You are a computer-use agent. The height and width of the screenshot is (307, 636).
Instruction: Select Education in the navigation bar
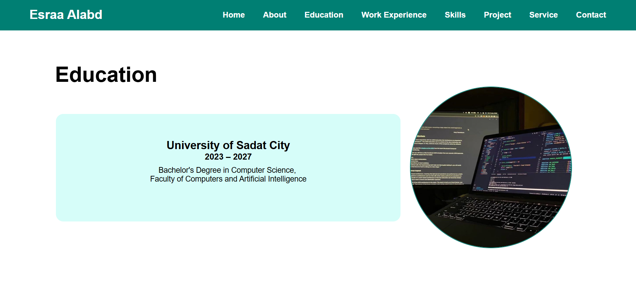click(x=324, y=15)
